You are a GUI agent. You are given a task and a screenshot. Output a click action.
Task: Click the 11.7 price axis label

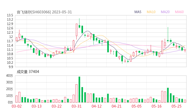click(10, 41)
